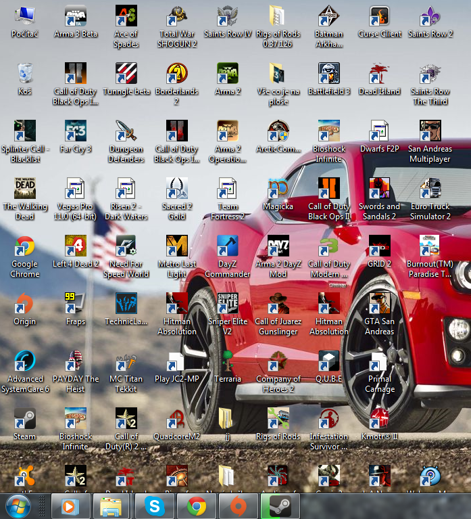Open the GTA San Andreas shortcut
The image size is (471, 519).
point(380,304)
